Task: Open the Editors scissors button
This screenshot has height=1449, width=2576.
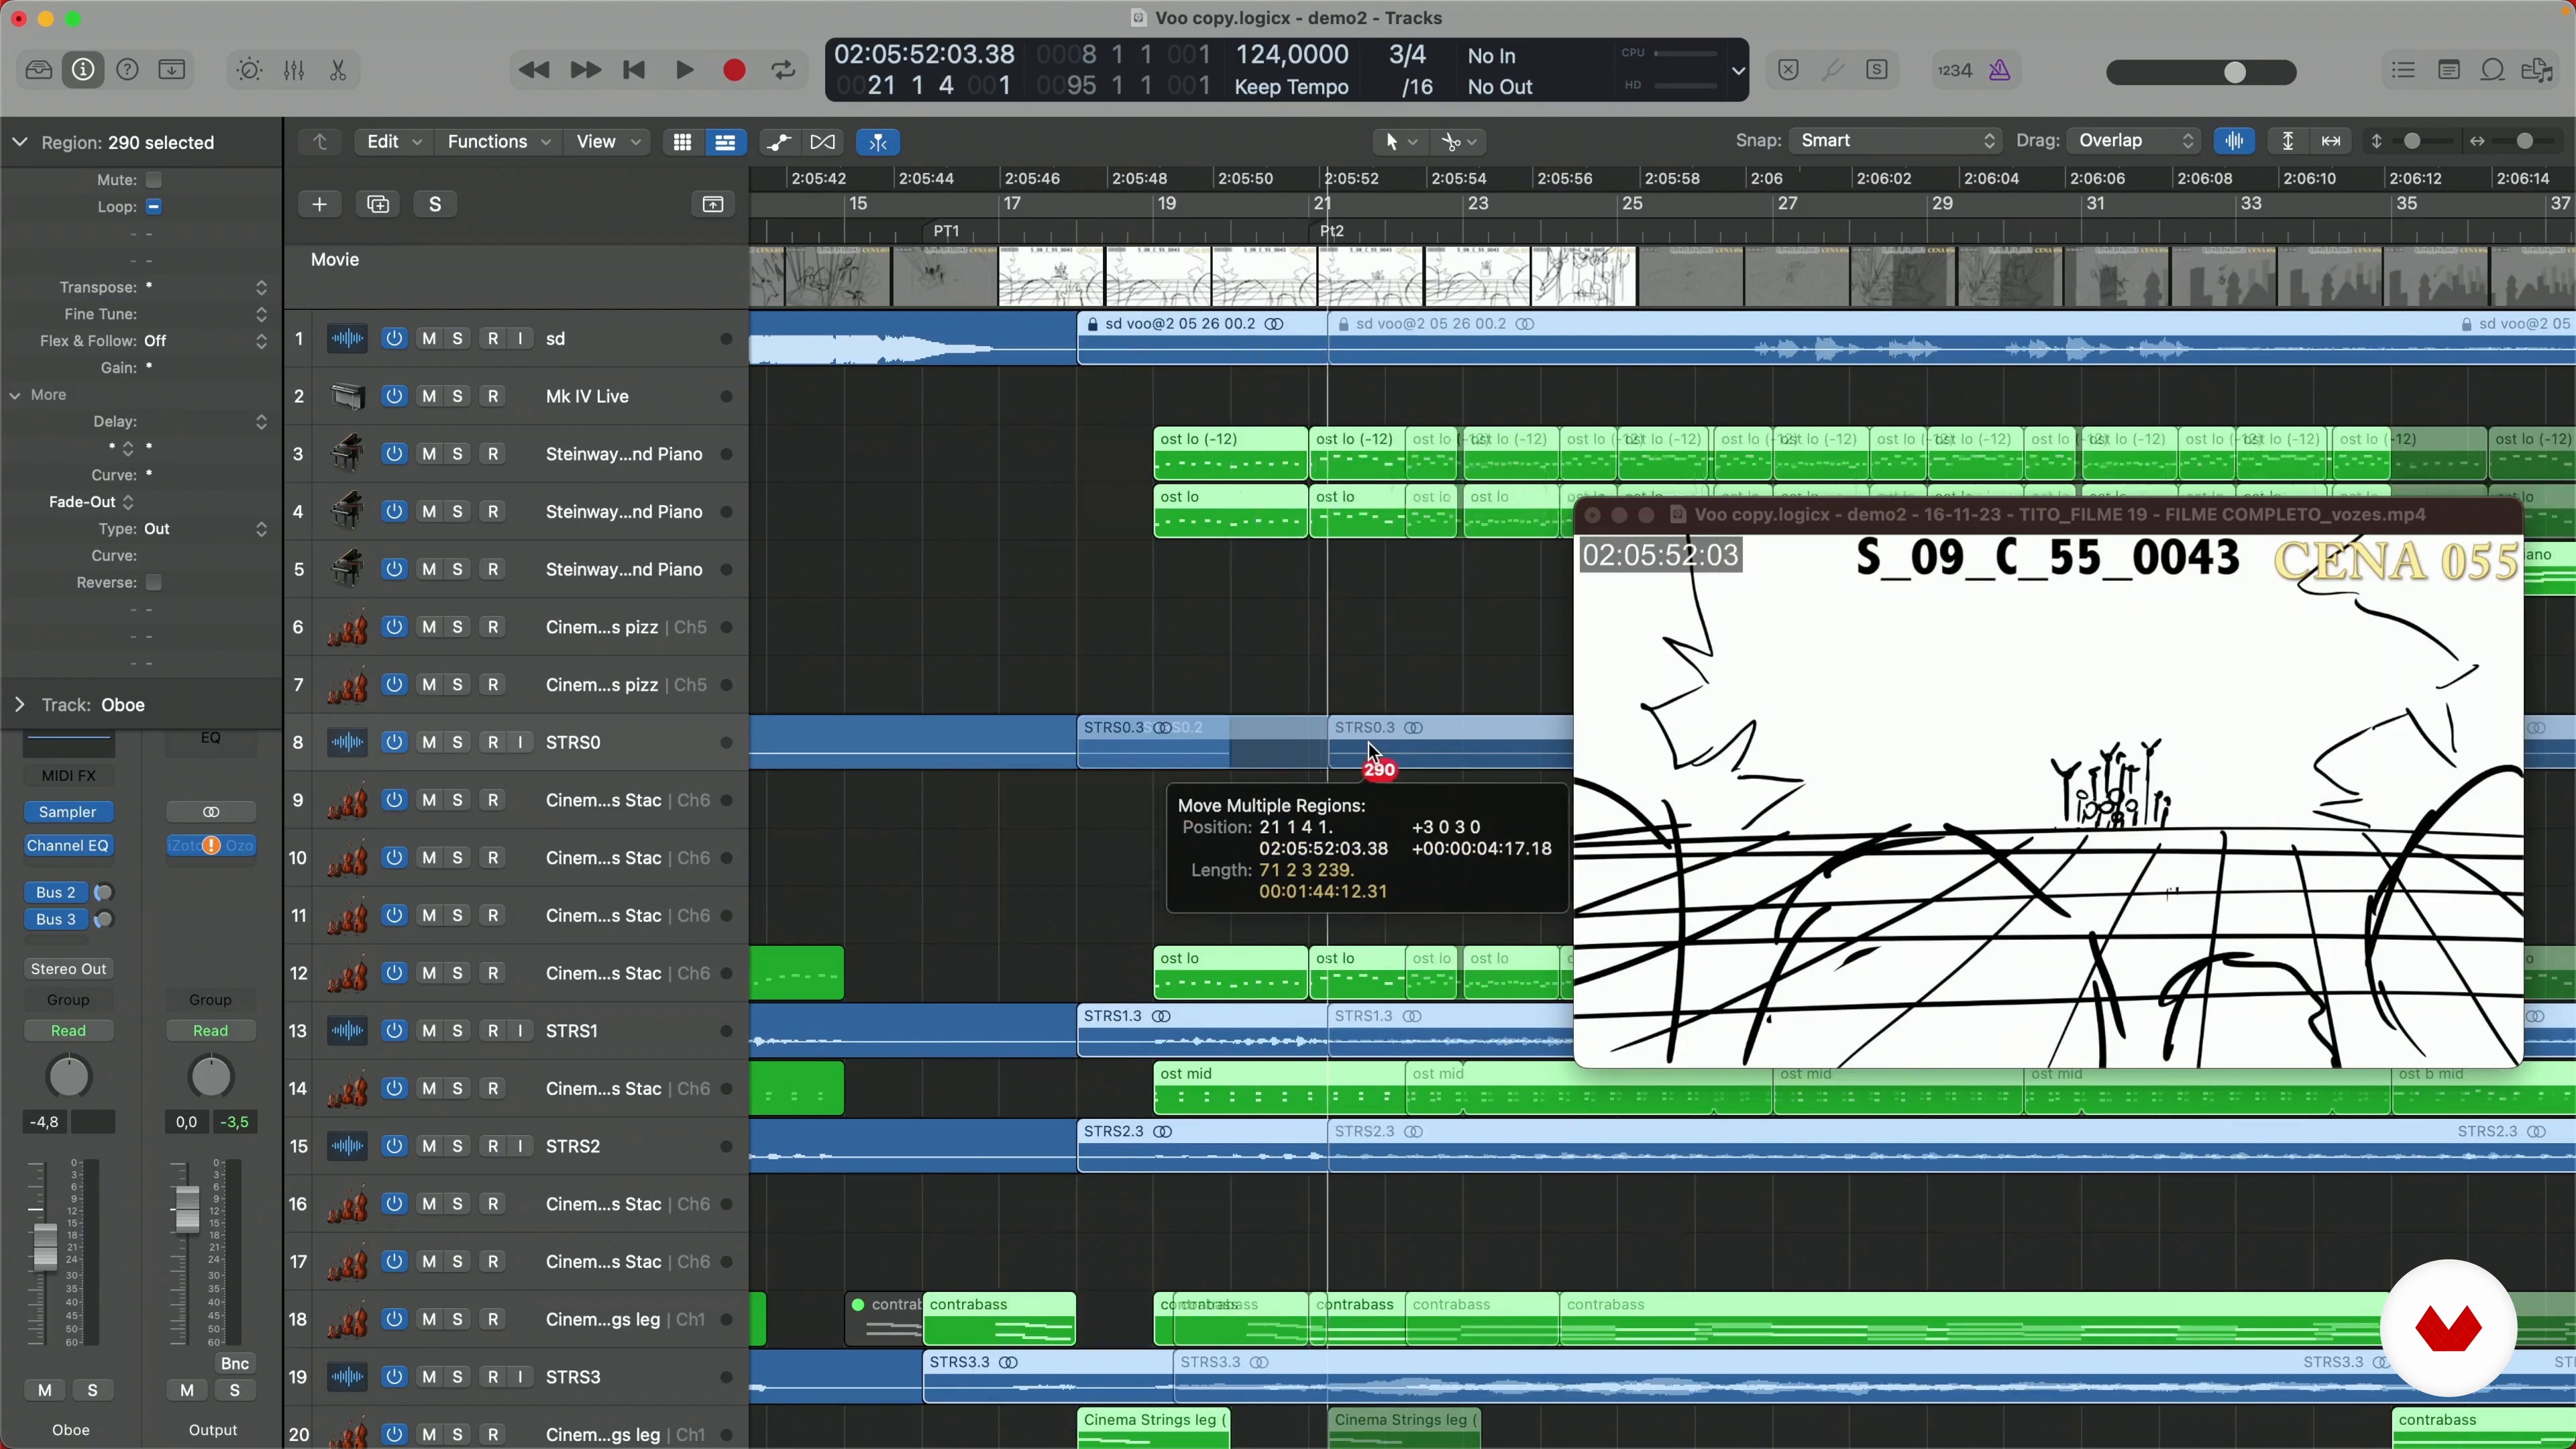Action: coord(338,70)
